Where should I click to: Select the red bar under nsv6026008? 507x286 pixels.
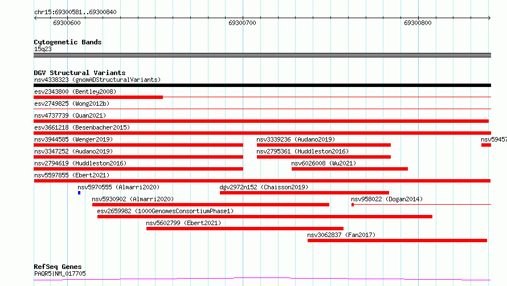350,169
